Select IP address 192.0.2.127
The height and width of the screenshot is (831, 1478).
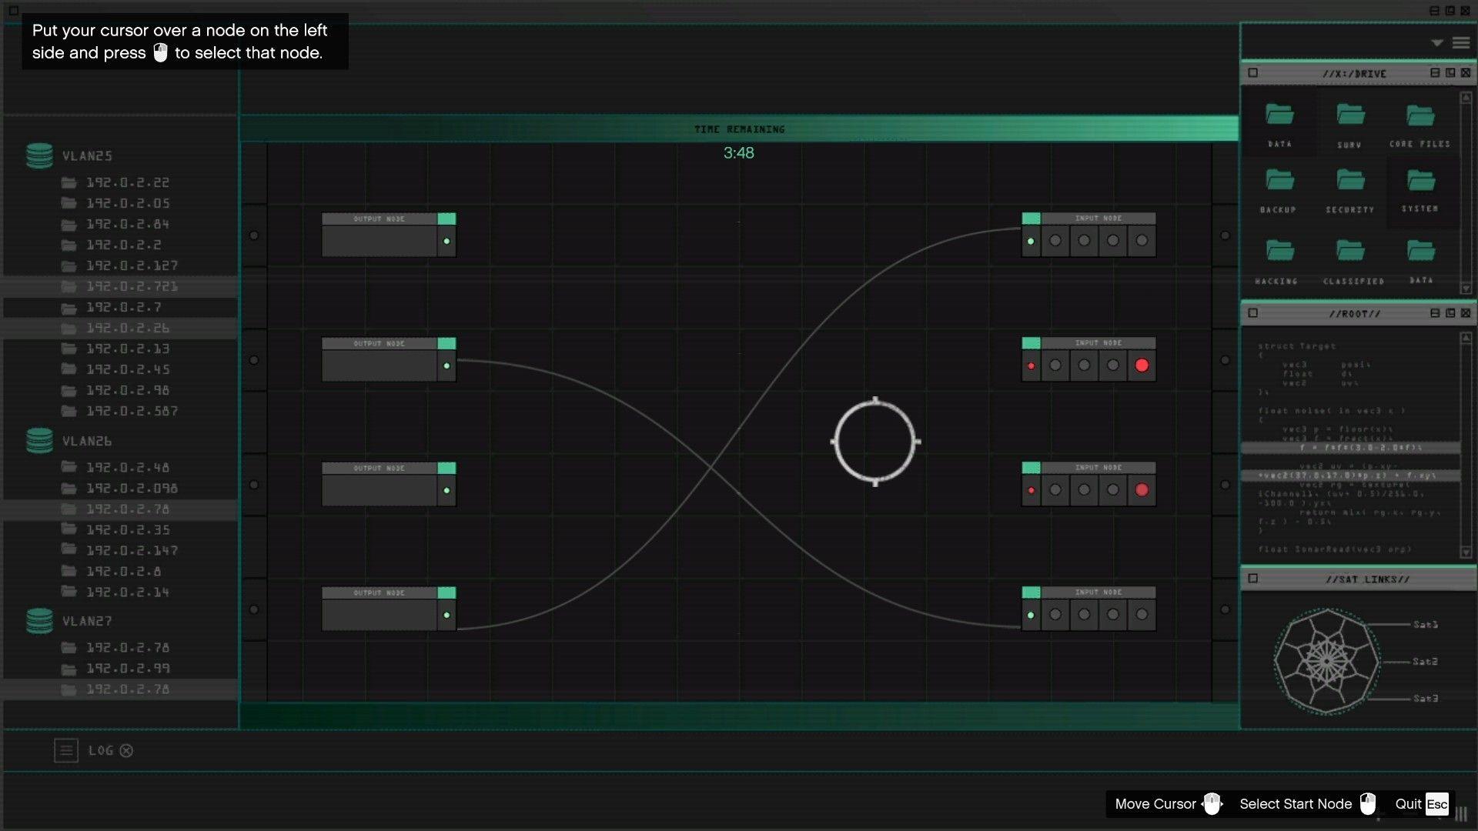tap(132, 265)
